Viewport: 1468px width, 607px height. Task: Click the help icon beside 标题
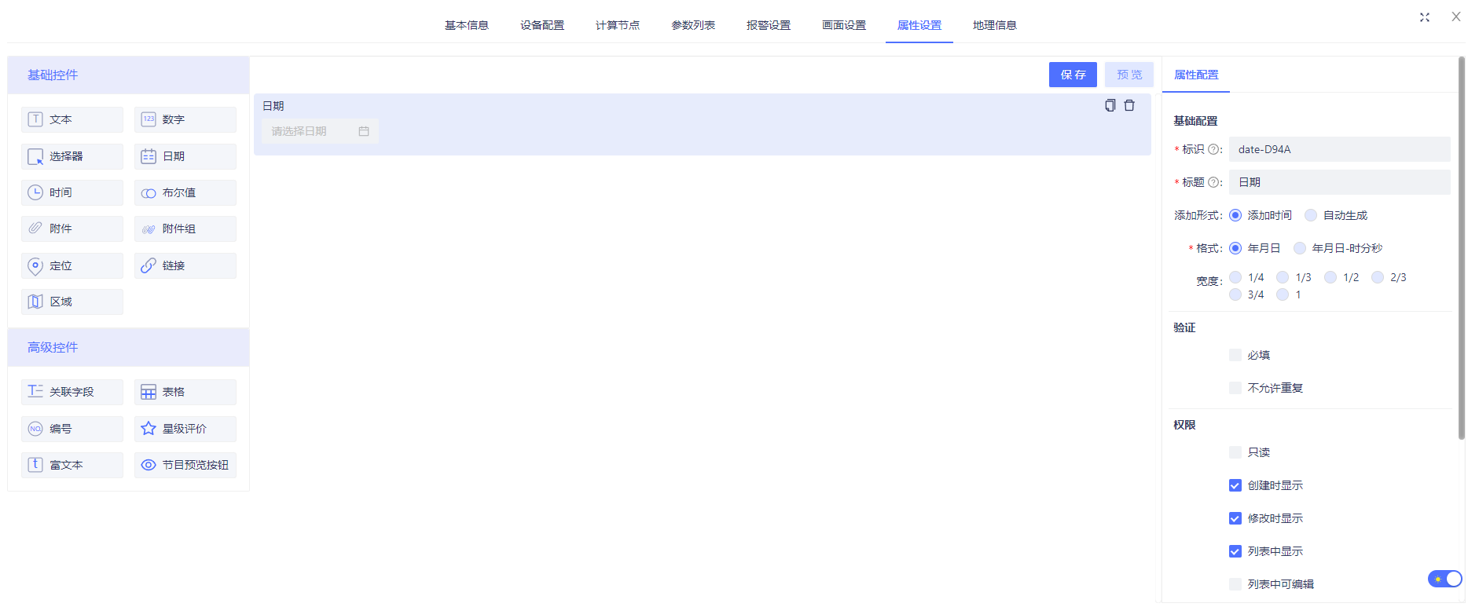click(x=1213, y=182)
